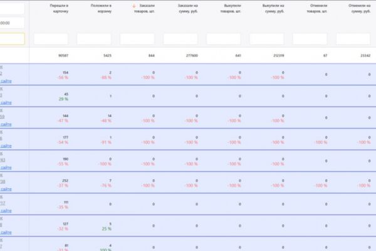This screenshot has height=251, width=376.
Task: Click the cell value 111
Action: (66, 202)
